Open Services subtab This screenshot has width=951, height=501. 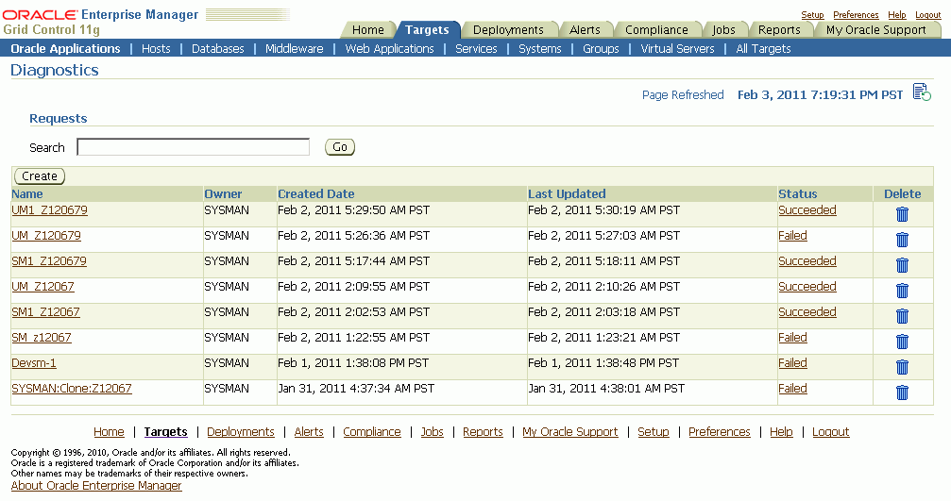pos(476,48)
